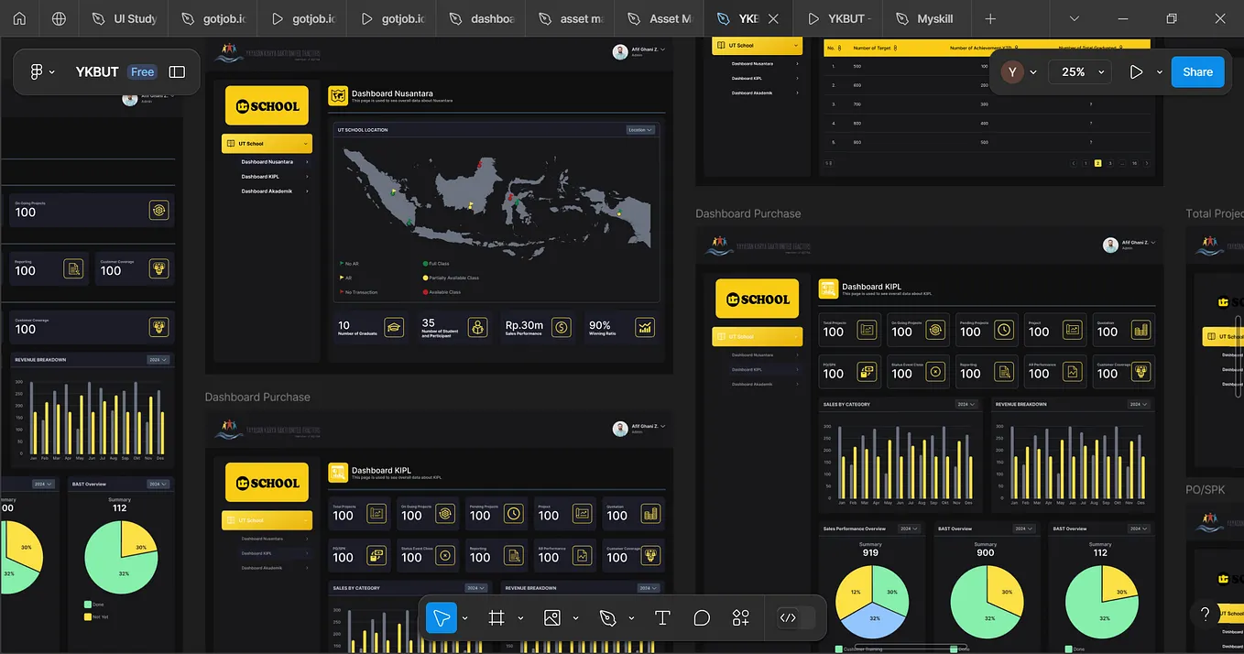Open the Figma logo main menu
The width and height of the screenshot is (1244, 654).
click(x=37, y=71)
